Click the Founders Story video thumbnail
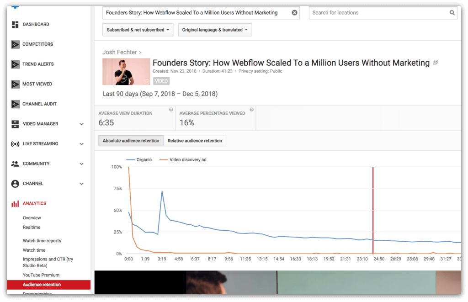468x302 pixels. pos(126,72)
